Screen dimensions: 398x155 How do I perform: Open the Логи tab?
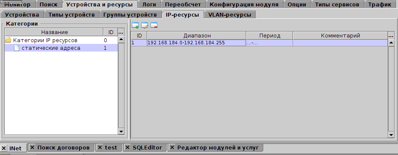click(x=149, y=5)
